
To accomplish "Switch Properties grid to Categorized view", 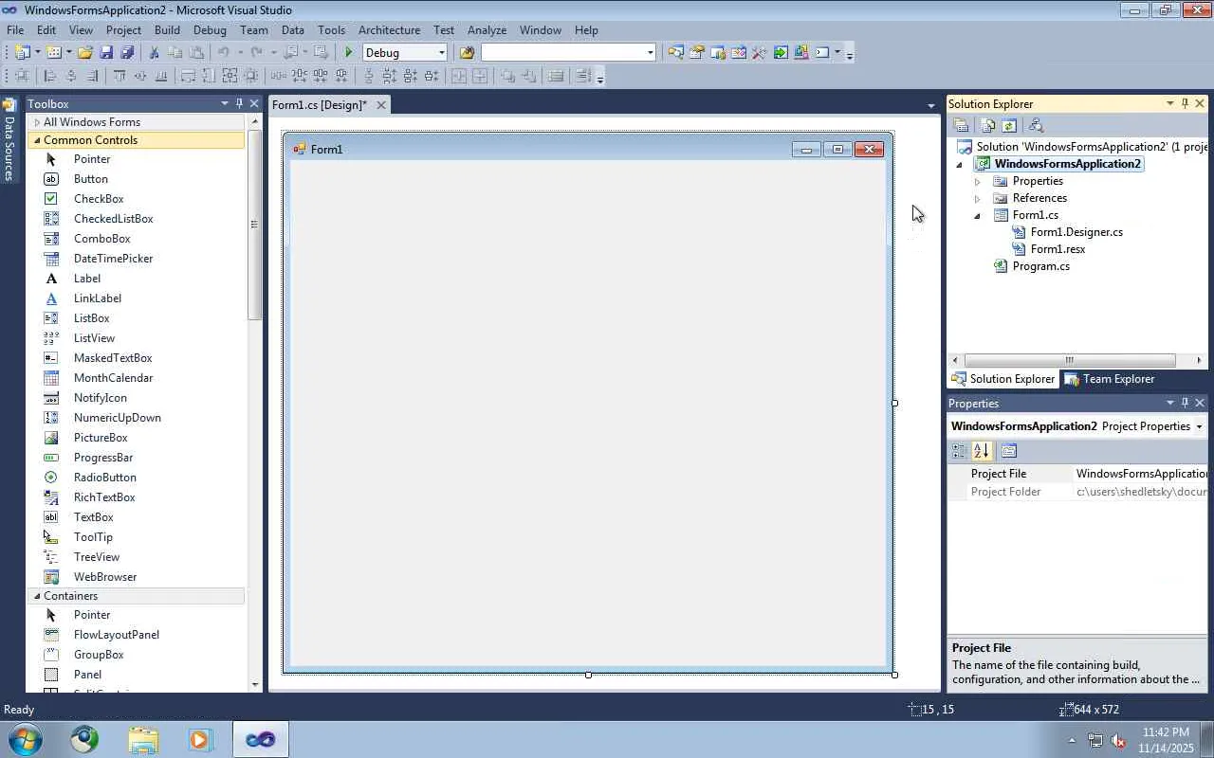I will tap(959, 451).
